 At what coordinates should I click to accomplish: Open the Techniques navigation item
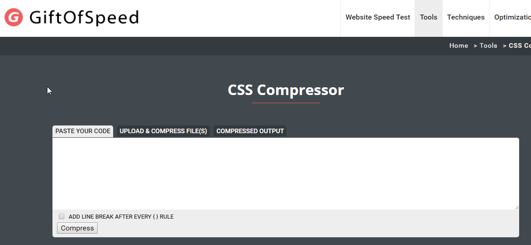point(466,17)
